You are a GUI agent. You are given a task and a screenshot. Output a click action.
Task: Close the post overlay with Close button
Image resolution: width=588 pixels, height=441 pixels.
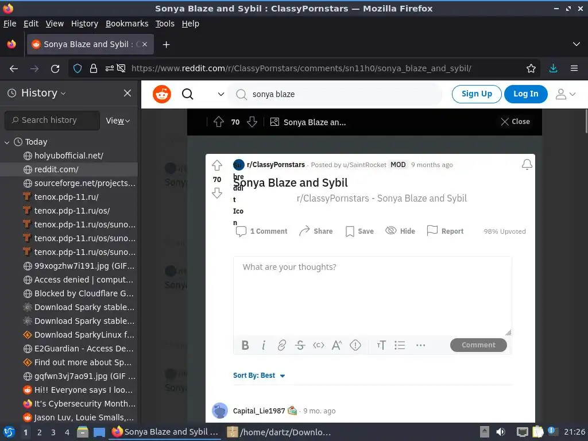(x=516, y=122)
